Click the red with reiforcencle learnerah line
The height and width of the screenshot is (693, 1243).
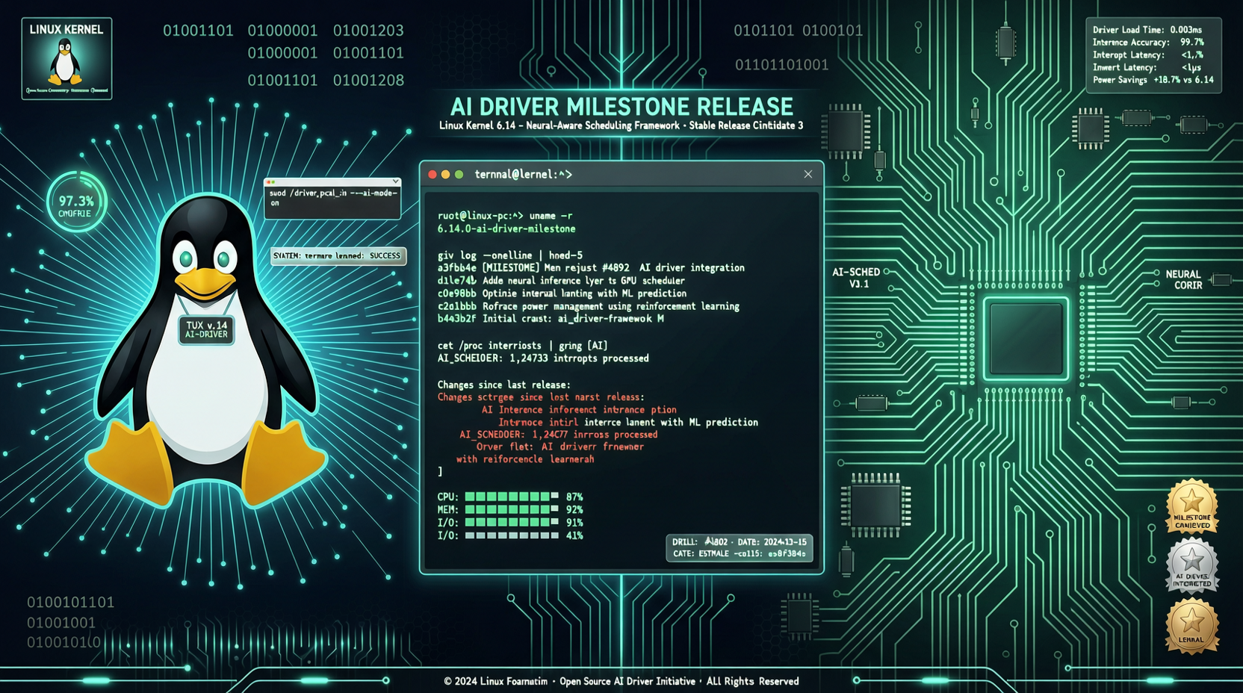point(525,459)
